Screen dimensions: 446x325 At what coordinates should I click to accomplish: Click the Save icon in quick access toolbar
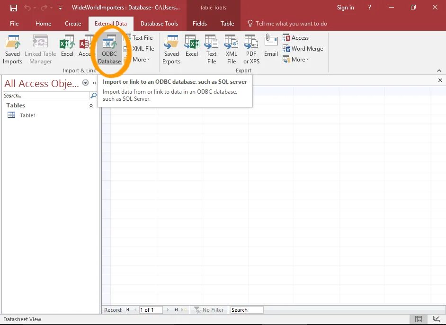(x=13, y=8)
